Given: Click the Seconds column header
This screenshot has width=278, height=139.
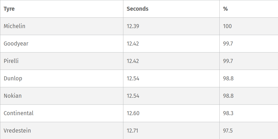Looking at the screenshot, I should coord(138,9).
